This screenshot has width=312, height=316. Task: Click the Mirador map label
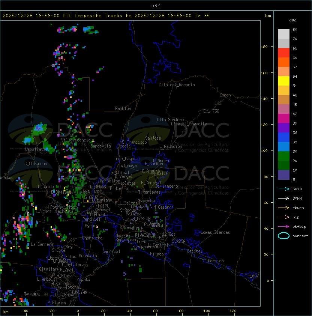[x=158, y=254]
